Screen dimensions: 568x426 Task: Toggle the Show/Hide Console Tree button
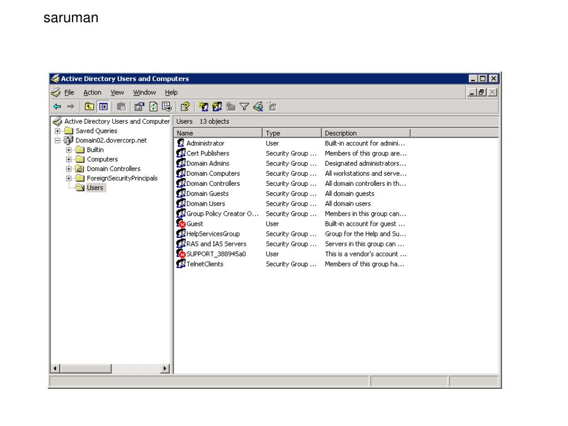pos(103,106)
